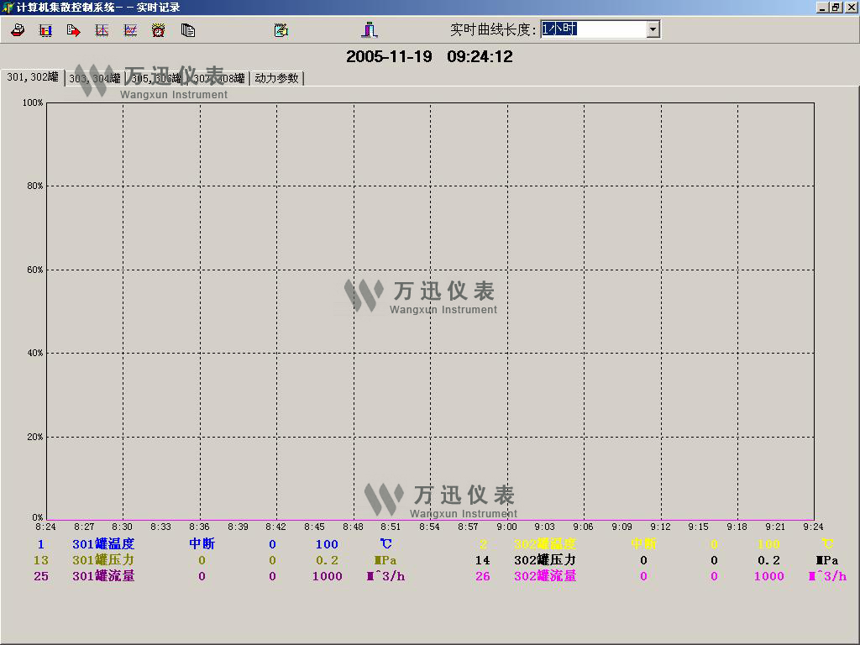
Task: Click the purple exit door icon
Action: coord(370,29)
